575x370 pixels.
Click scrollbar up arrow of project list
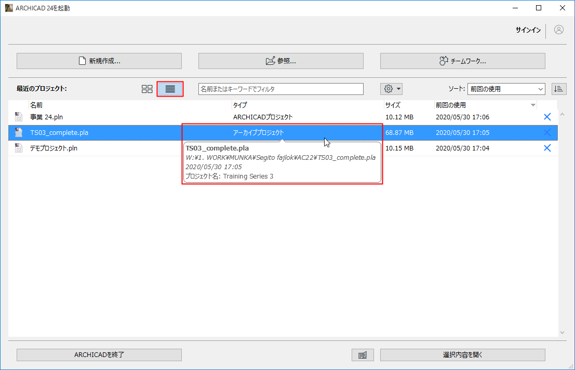point(562,115)
